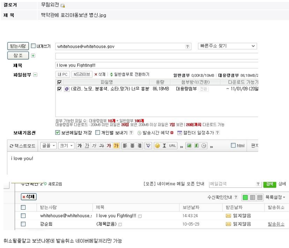289x248 pixels.
Task: Toggle 개인별 보내기 checkbox
Action: [x=97, y=133]
